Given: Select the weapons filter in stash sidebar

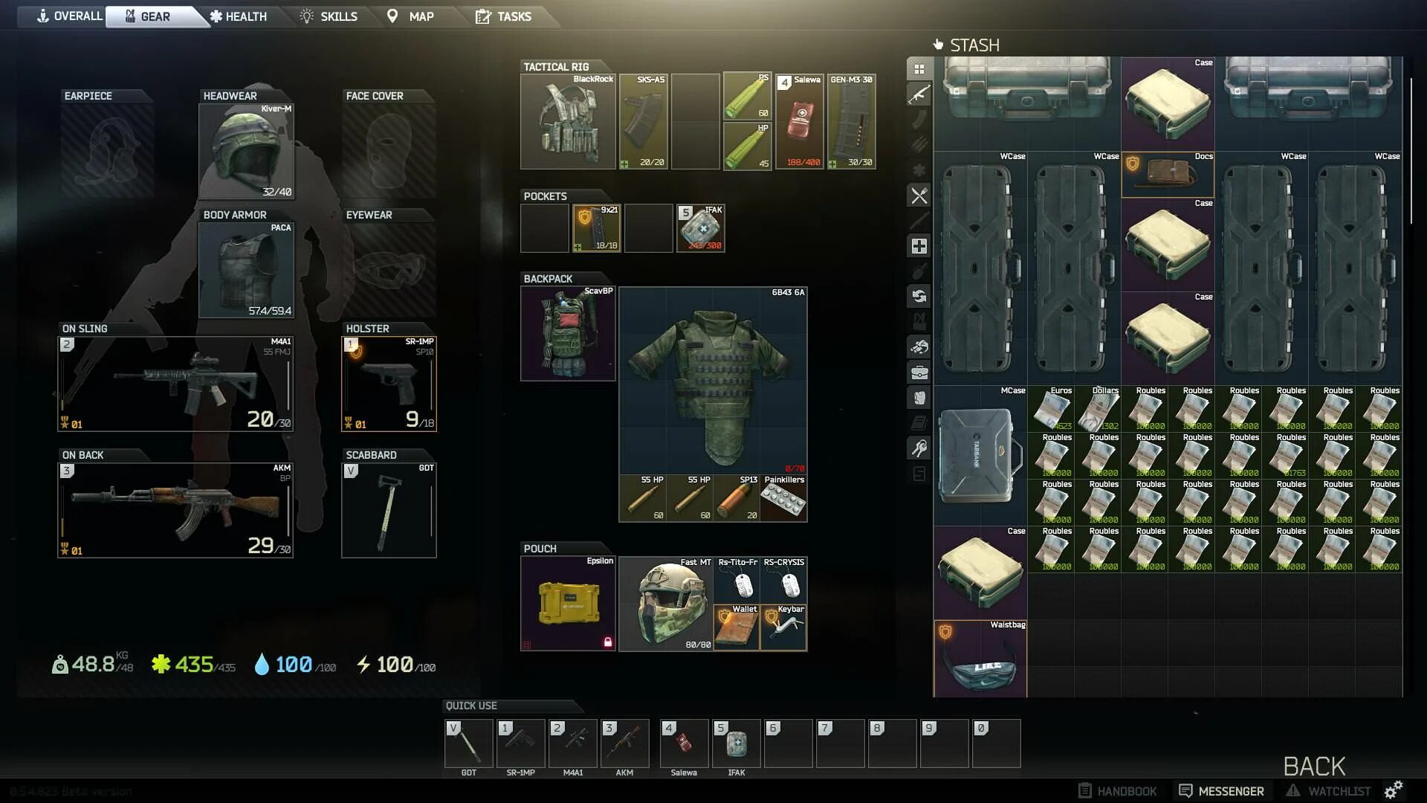Looking at the screenshot, I should click(x=919, y=94).
